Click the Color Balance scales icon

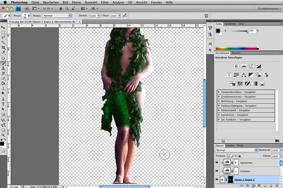[x=244, y=75]
